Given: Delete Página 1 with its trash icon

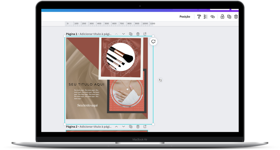Looking at the screenshot, I should pyautogui.click(x=138, y=34).
